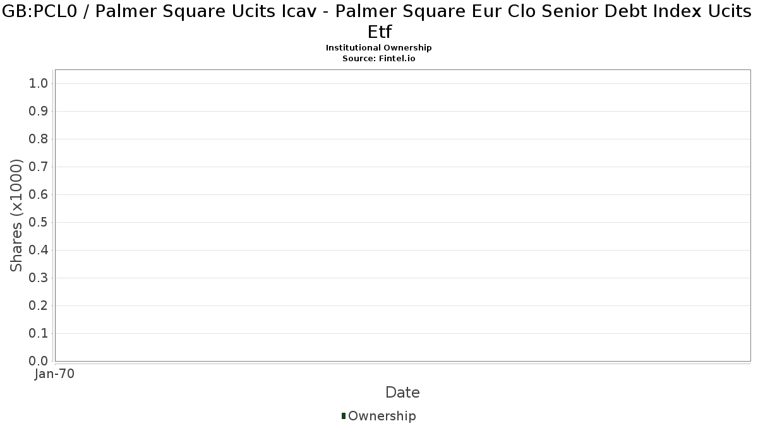758x426 pixels.
Task: Click the 0.6 y-axis tick label
Action: 39,195
